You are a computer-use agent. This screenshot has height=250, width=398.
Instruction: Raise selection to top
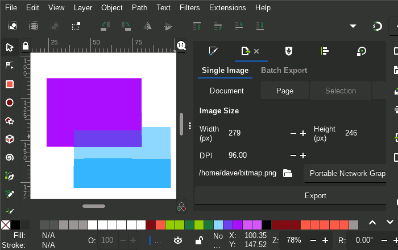197,26
